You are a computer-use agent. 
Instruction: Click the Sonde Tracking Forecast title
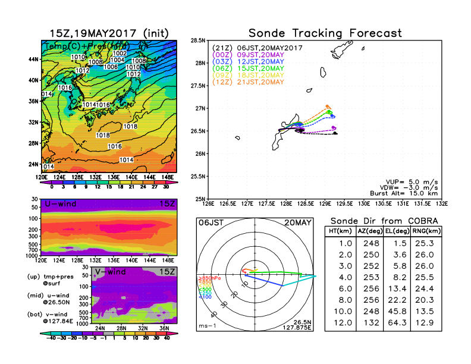tap(325, 33)
